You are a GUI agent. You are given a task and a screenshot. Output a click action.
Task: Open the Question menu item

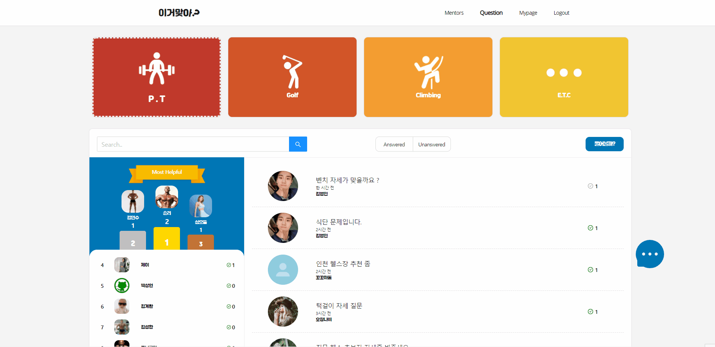tap(491, 13)
